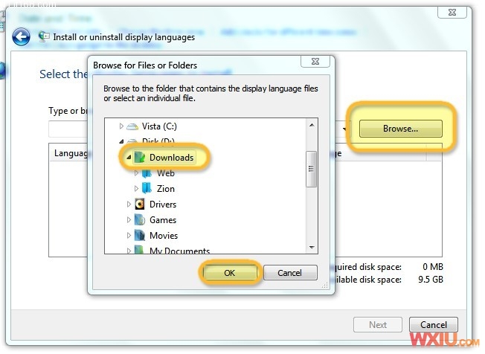Collapse the Downloads folder tree node
The width and height of the screenshot is (485, 354).
point(128,158)
